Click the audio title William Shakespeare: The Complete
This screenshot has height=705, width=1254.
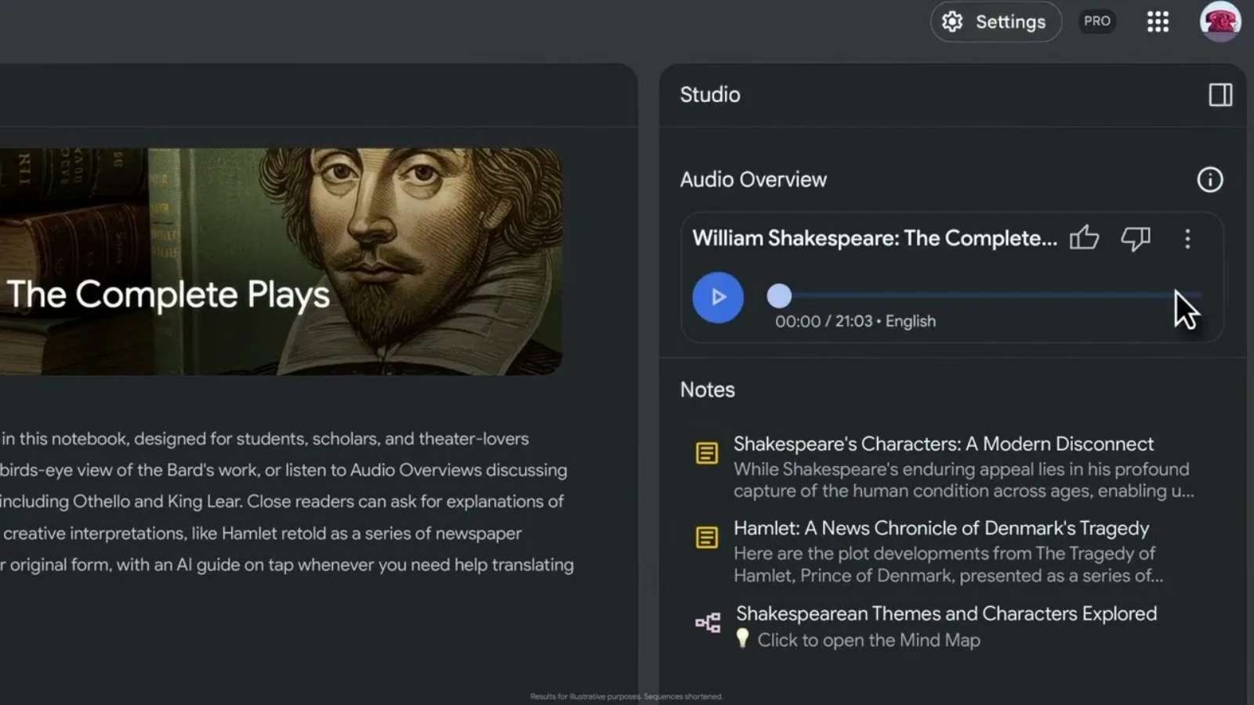pyautogui.click(x=874, y=238)
